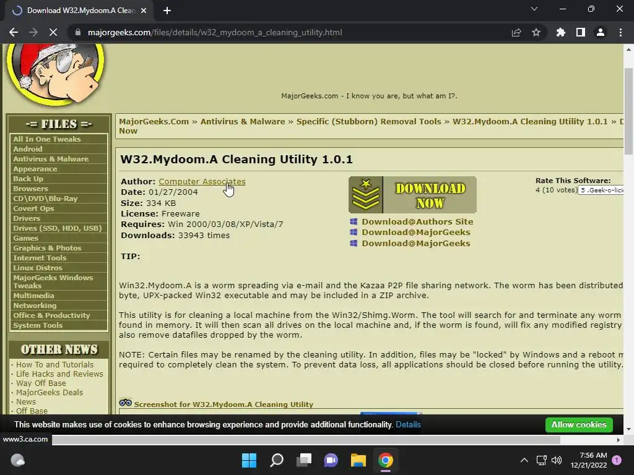Click the browser forward arrow

(33, 32)
